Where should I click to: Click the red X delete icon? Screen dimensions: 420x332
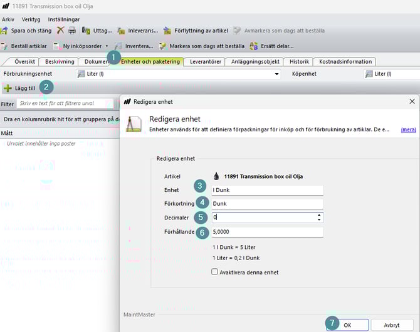60,30
